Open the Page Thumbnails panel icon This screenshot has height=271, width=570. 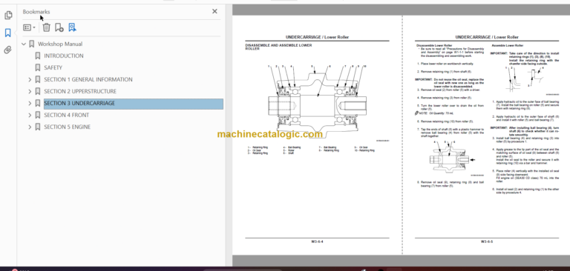8,16
